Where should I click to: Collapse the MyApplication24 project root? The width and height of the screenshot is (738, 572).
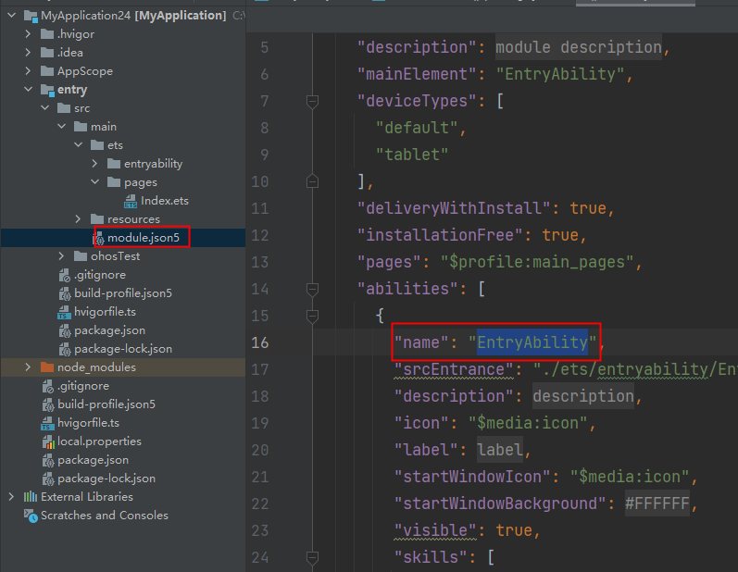point(12,16)
